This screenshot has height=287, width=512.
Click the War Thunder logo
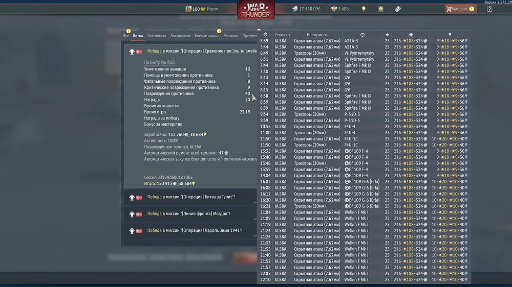tap(256, 9)
